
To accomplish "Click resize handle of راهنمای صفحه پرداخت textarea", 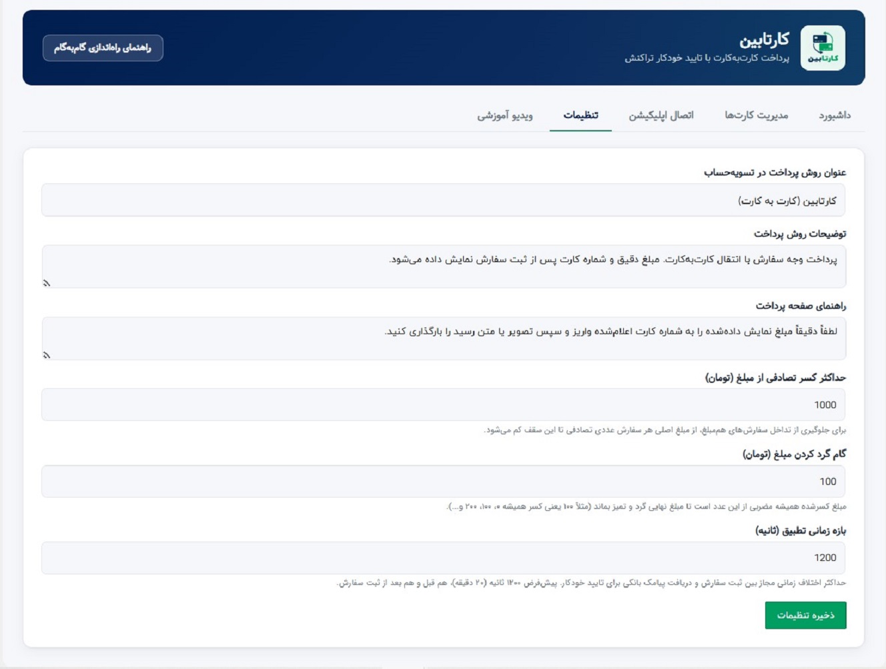I will (x=47, y=356).
